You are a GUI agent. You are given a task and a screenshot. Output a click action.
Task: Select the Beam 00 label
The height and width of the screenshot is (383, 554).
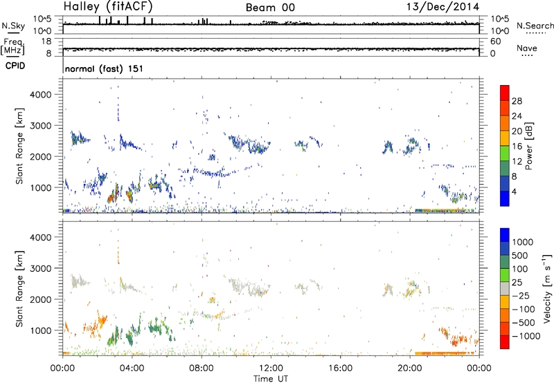[270, 8]
